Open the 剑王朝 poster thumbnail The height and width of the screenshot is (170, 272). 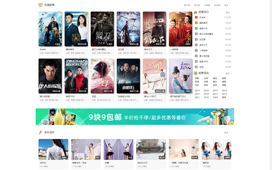click(x=128, y=29)
